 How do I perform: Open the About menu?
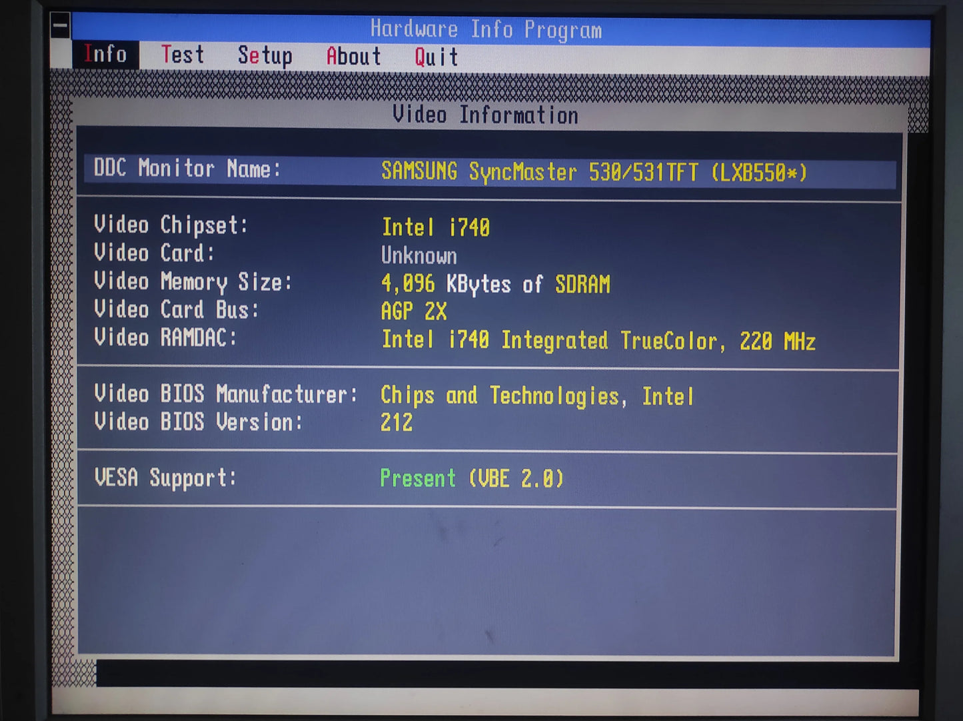pos(353,56)
